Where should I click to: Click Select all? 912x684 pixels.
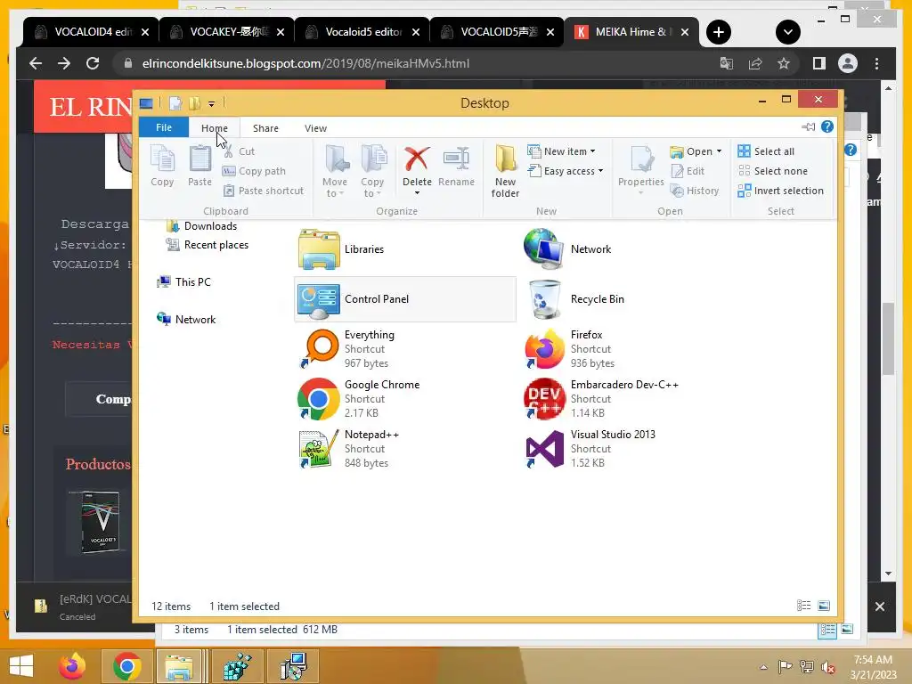pos(765,151)
